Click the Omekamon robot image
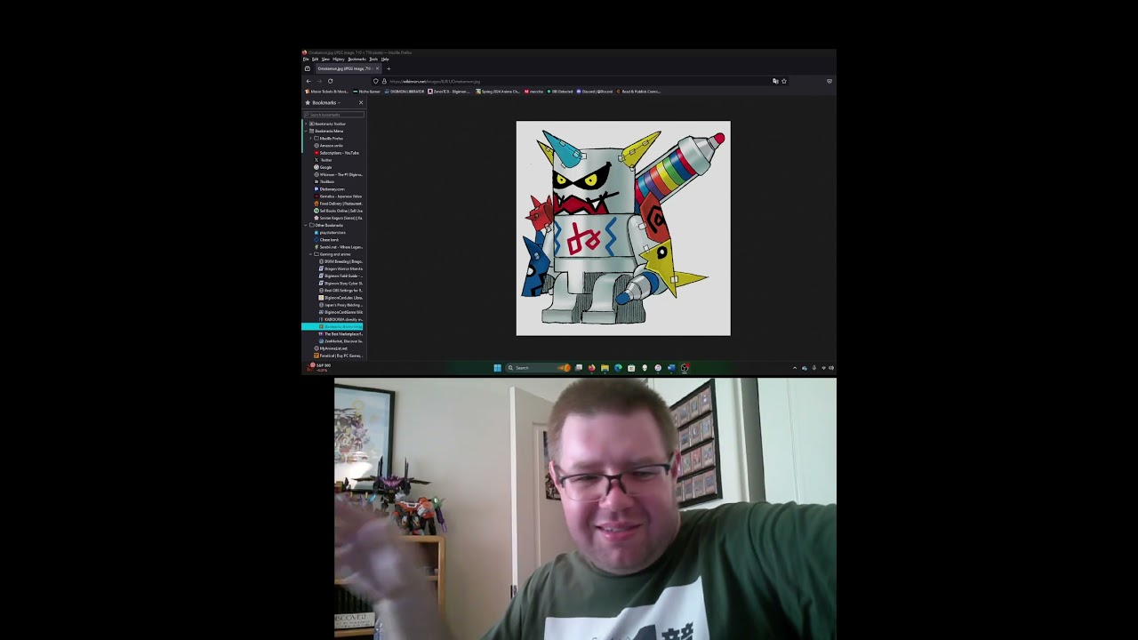Screen dimensions: 1138x640 [623, 228]
